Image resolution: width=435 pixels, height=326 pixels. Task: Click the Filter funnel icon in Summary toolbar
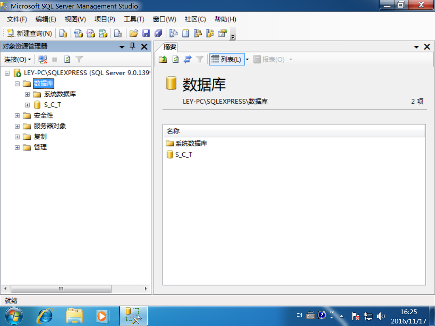200,59
